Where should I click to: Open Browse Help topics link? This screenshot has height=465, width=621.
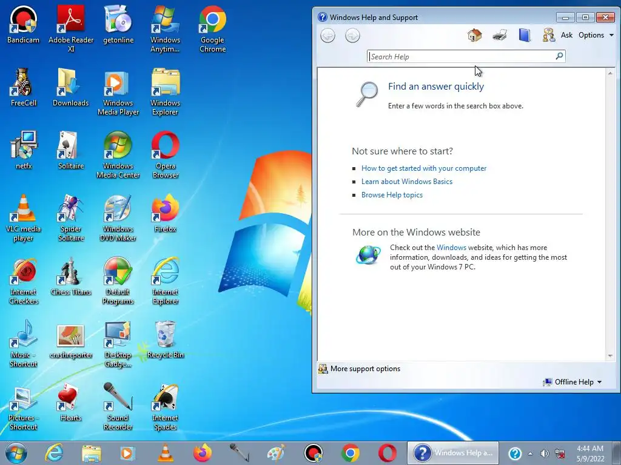(392, 195)
